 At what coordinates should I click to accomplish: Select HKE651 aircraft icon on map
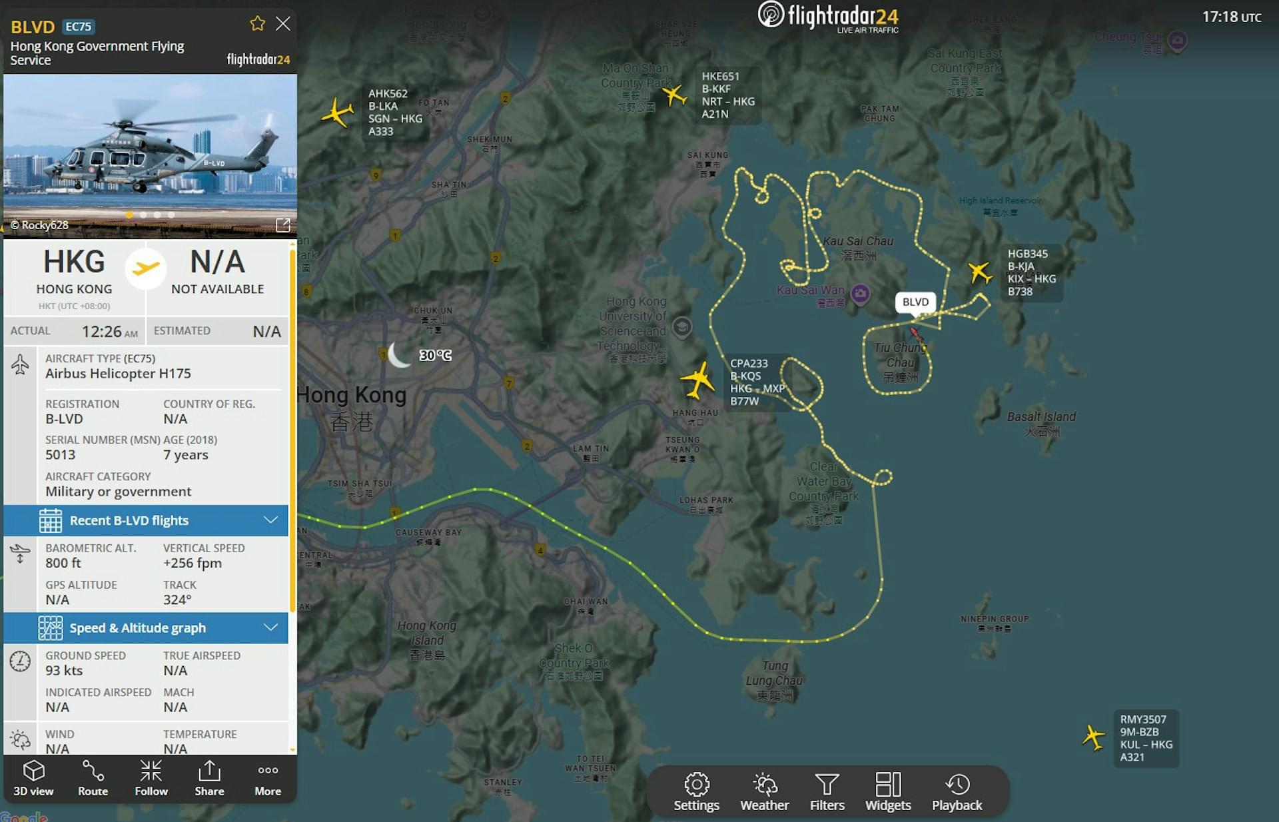(674, 95)
